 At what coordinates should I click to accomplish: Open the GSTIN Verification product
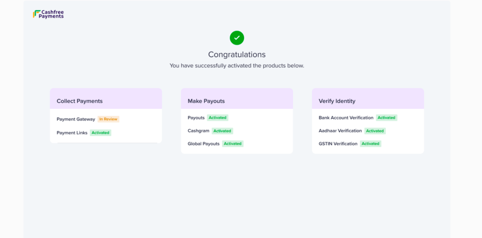[338, 144]
